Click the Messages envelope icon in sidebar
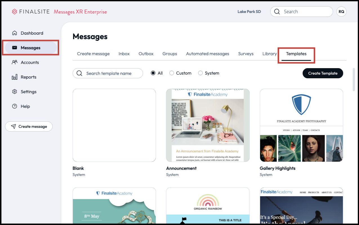Viewport: 359px width, 225px height. [x=15, y=48]
